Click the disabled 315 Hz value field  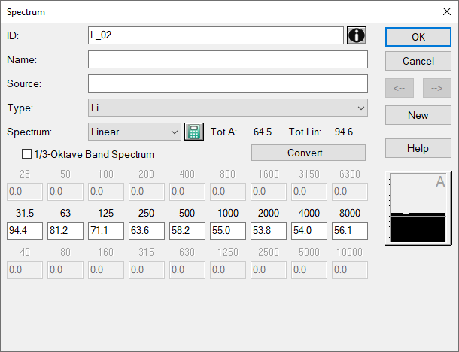point(147,270)
